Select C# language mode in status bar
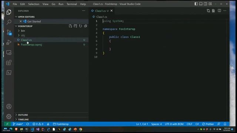 (x=197, y=124)
